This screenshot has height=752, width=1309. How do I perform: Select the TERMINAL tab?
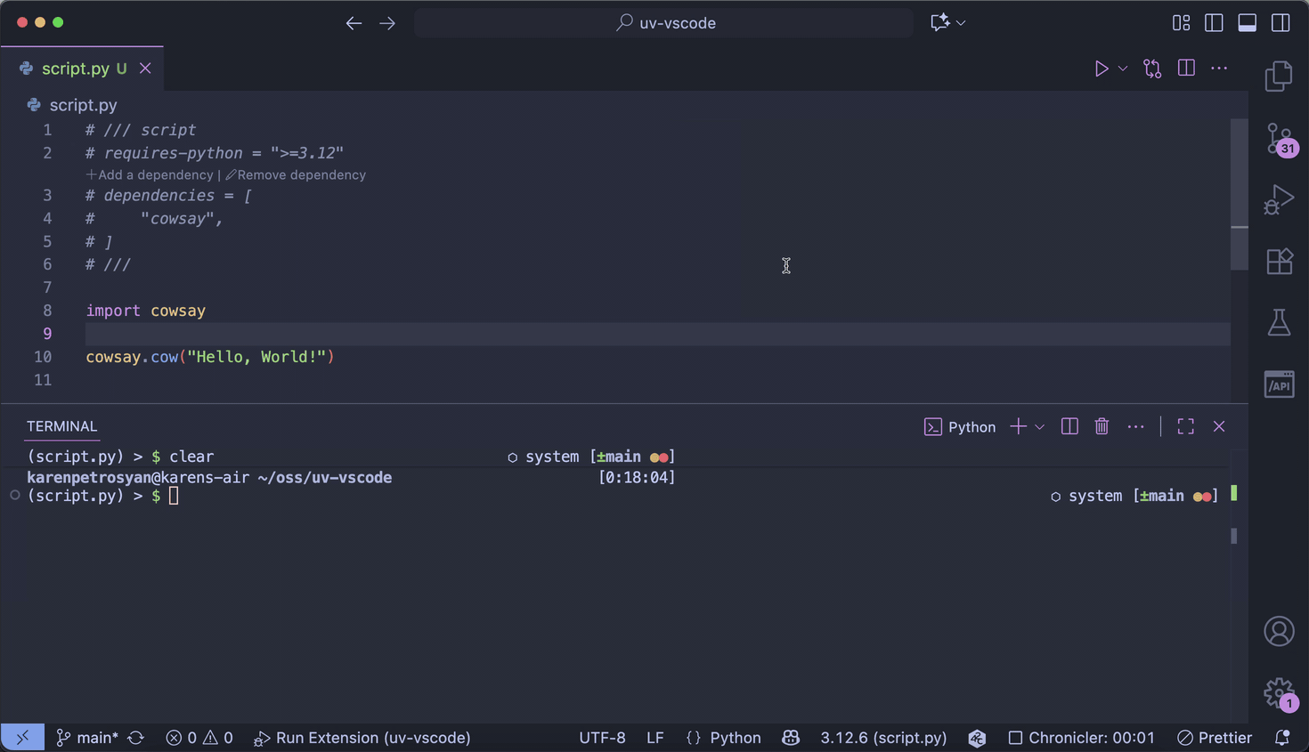(x=61, y=426)
